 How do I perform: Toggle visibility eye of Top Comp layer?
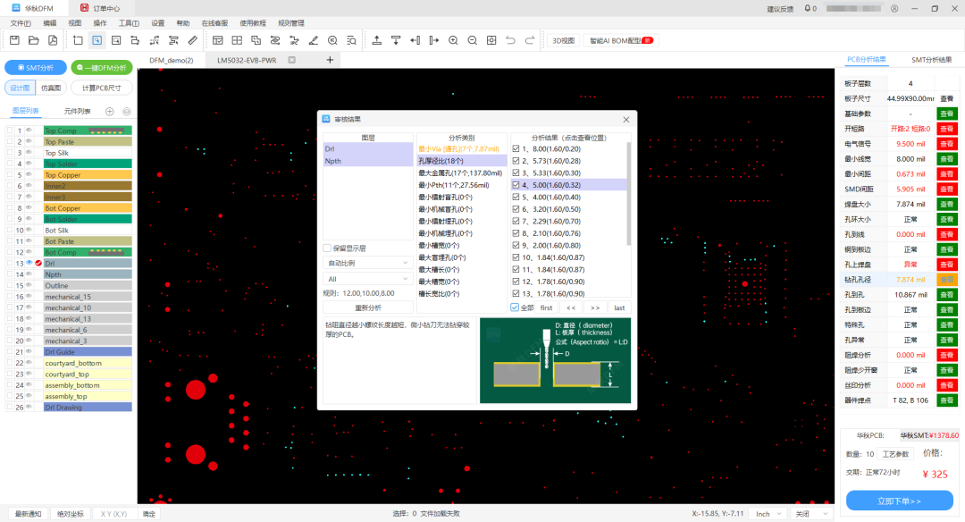29,130
